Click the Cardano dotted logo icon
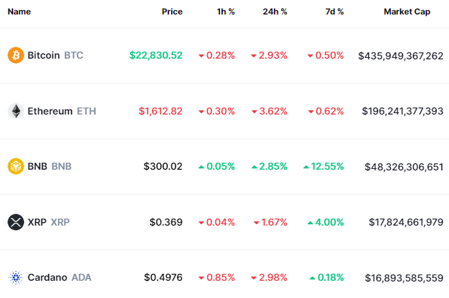Viewport: 449px width, 298px height. [x=15, y=277]
